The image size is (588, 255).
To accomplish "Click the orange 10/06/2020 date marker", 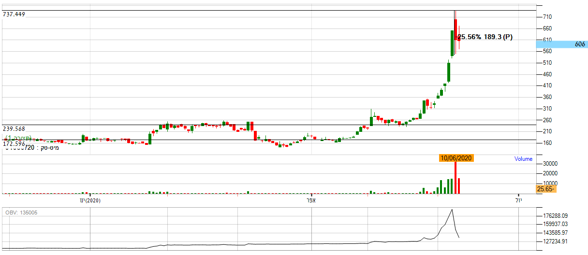I will [456, 158].
